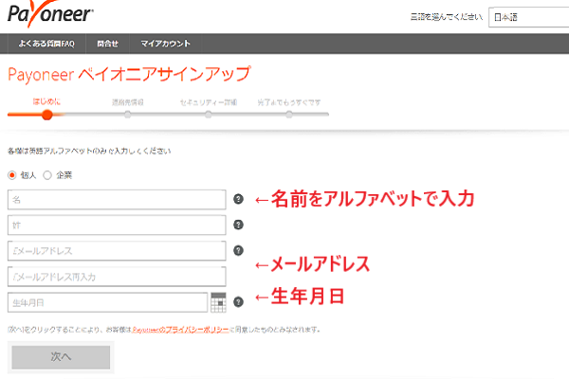
Task: Click the instruction text about alphabet input
Action: coord(89,152)
